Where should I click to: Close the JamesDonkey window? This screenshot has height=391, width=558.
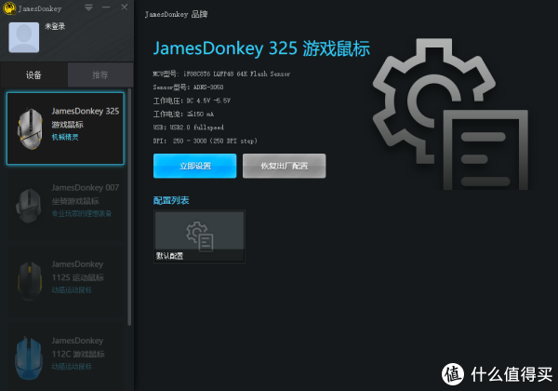pyautogui.click(x=125, y=7)
